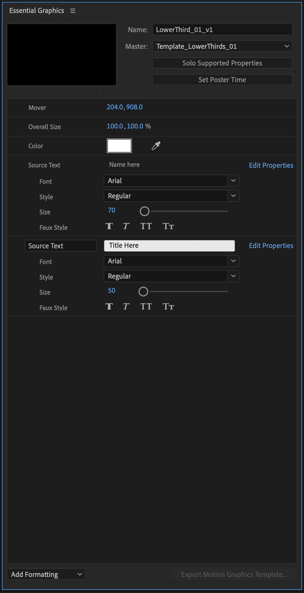
Task: Open the Essential Graphics panel menu
Action: [73, 11]
